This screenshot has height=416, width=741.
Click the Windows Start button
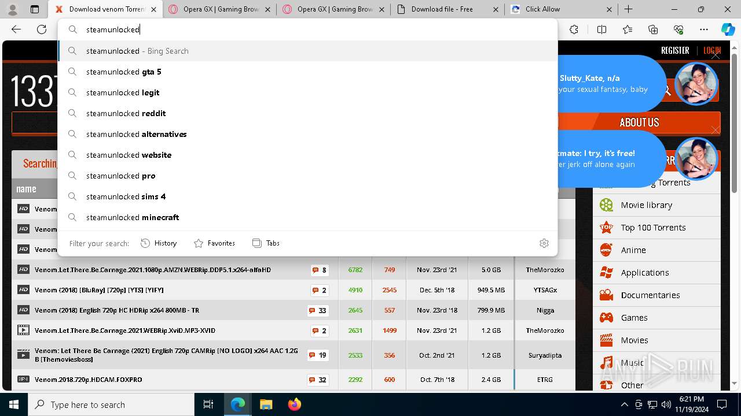click(14, 404)
